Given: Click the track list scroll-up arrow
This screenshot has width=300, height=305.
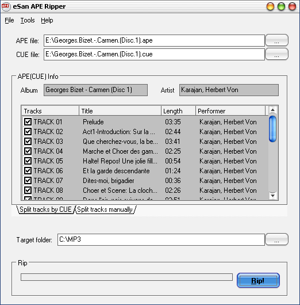Looking at the screenshot, I should click(272, 110).
